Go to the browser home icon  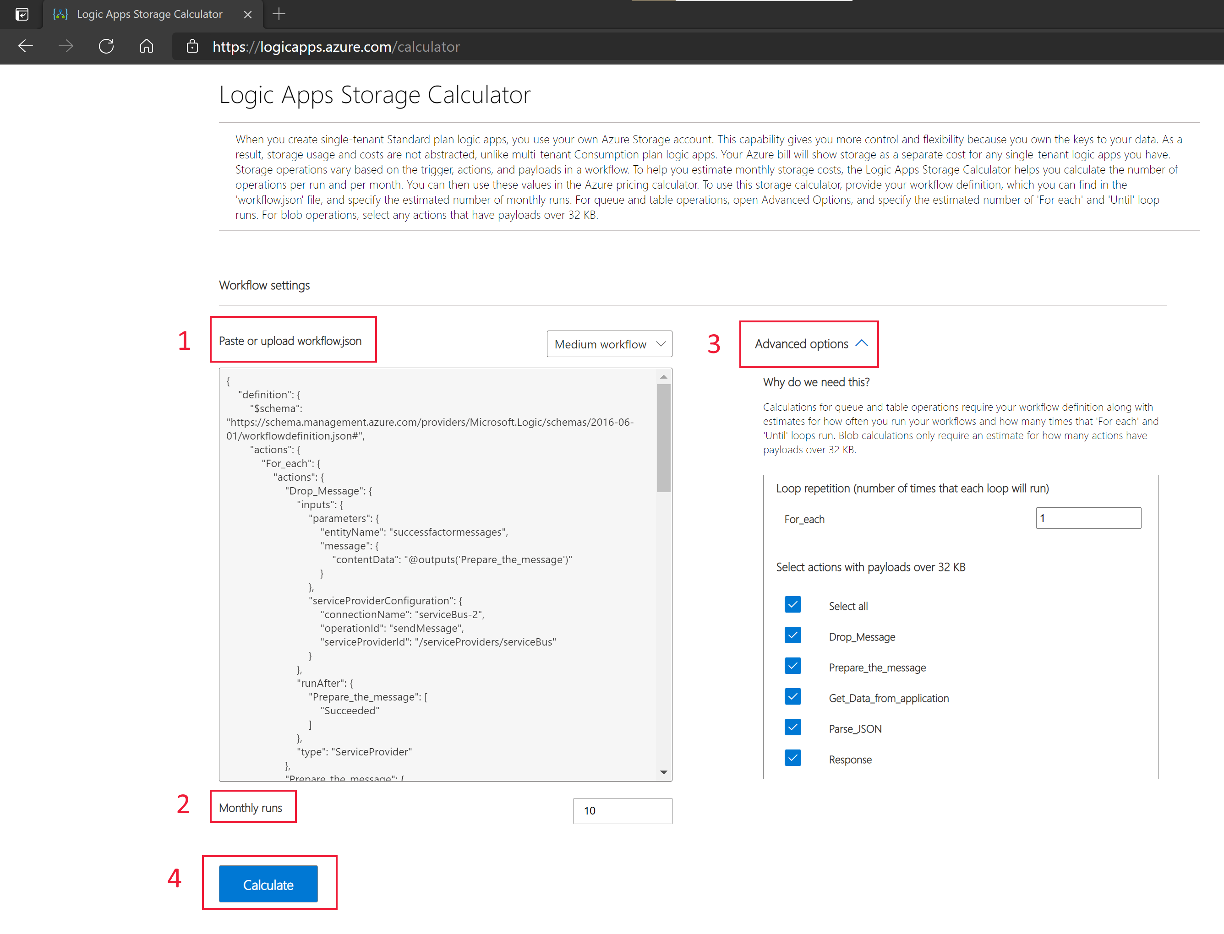pyautogui.click(x=146, y=46)
